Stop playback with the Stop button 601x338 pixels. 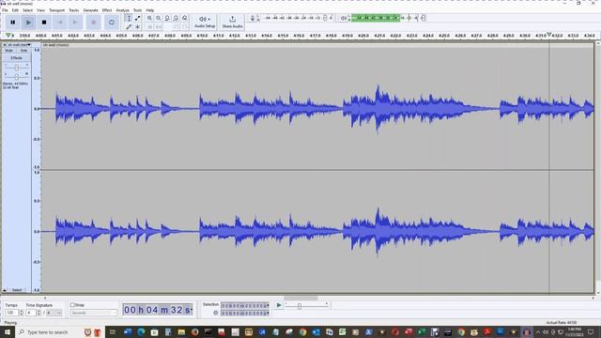click(x=44, y=23)
